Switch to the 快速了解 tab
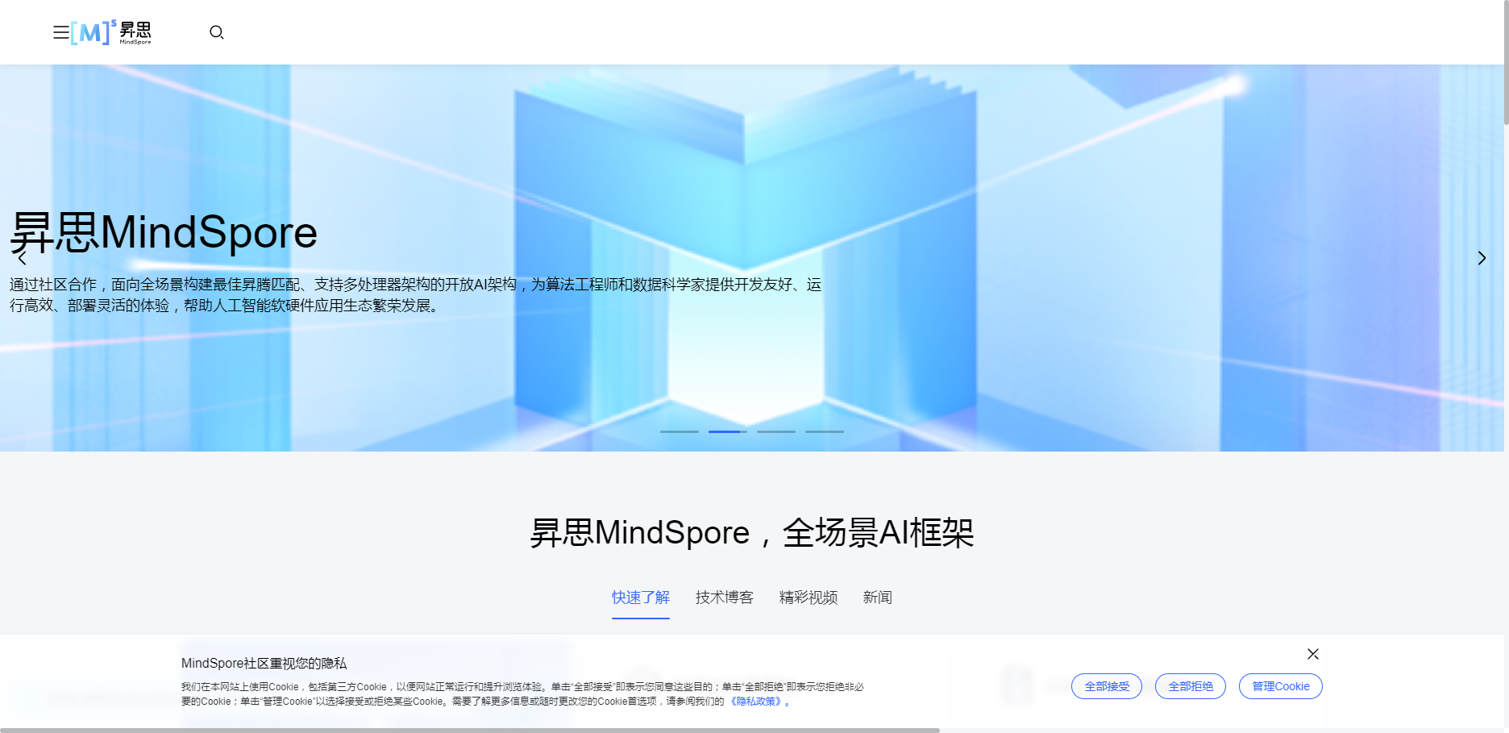Viewport: 1509px width, 733px height. coord(641,598)
